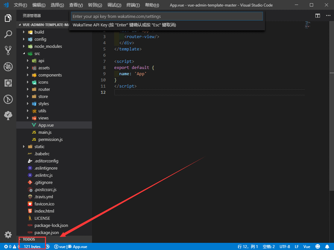
Task: Expand the build folder
Action: pyautogui.click(x=54, y=32)
